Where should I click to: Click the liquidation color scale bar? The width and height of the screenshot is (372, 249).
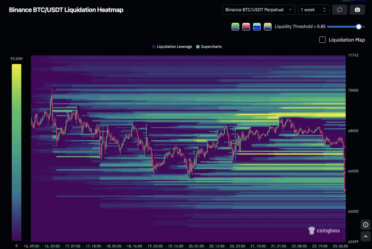pyautogui.click(x=16, y=152)
